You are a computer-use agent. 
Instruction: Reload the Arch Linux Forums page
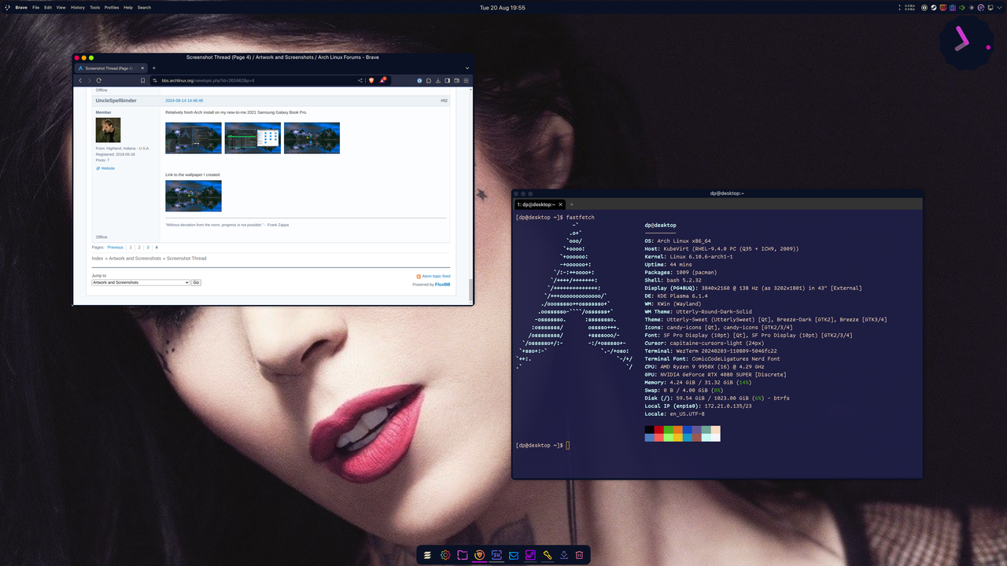[x=98, y=80]
